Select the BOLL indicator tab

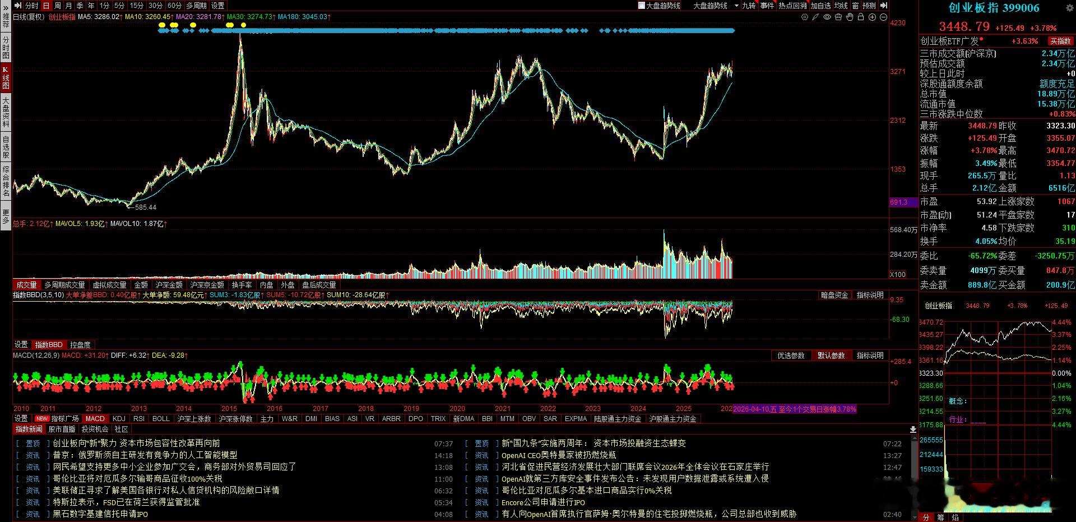coord(161,419)
